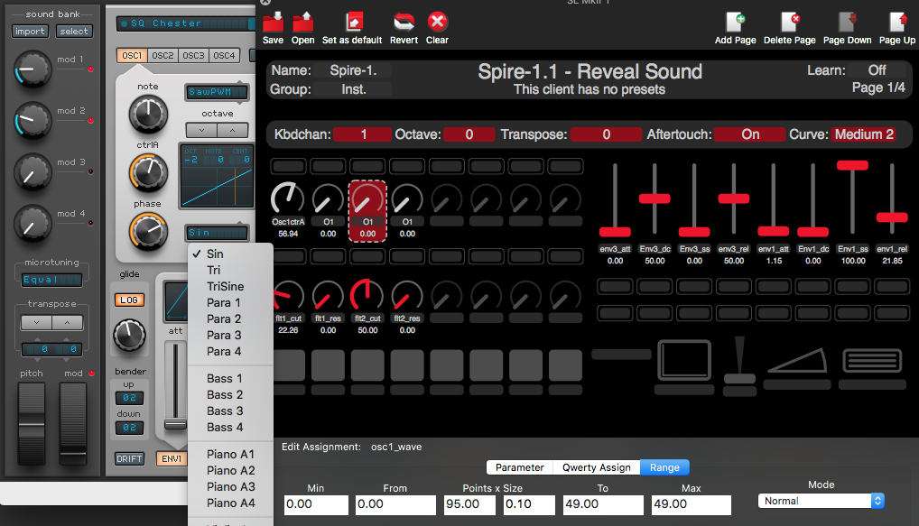
Task: Choose TriSine from waveform menu
Action: [x=230, y=286]
